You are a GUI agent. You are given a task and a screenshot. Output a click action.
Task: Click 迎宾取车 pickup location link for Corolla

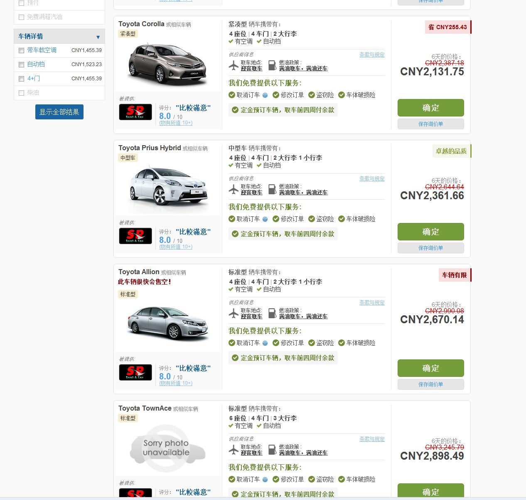coord(252,69)
